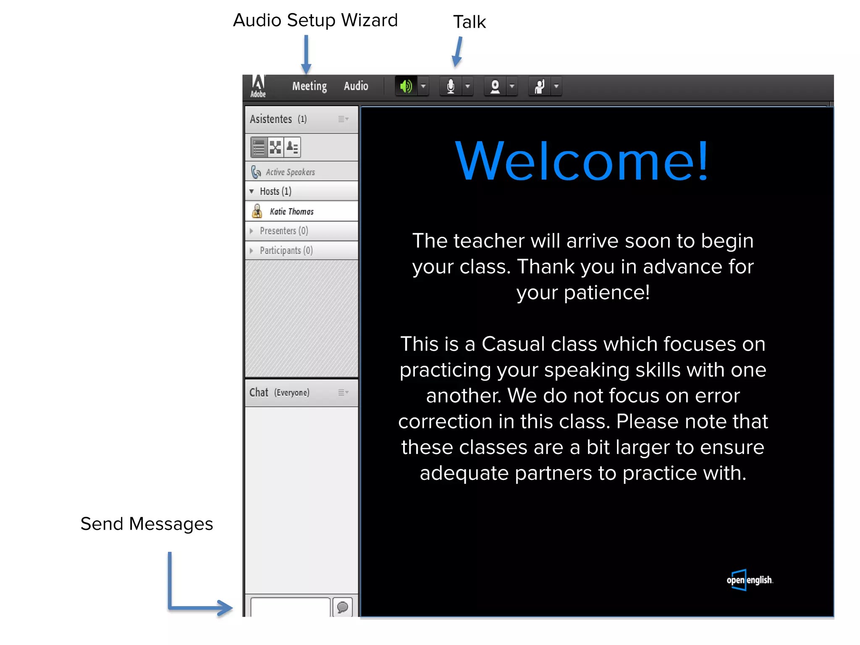Toggle the webcam icon in toolbar

[495, 87]
